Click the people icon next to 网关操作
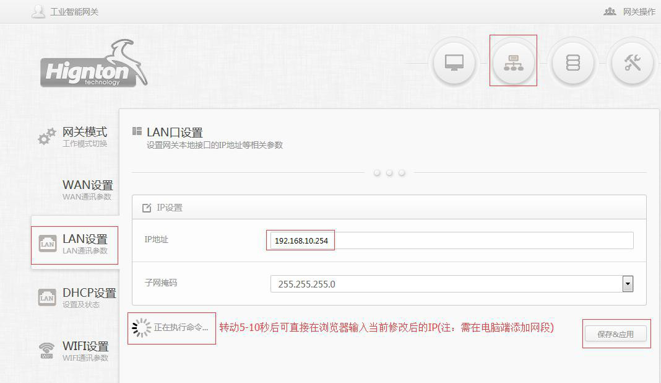 (x=610, y=12)
